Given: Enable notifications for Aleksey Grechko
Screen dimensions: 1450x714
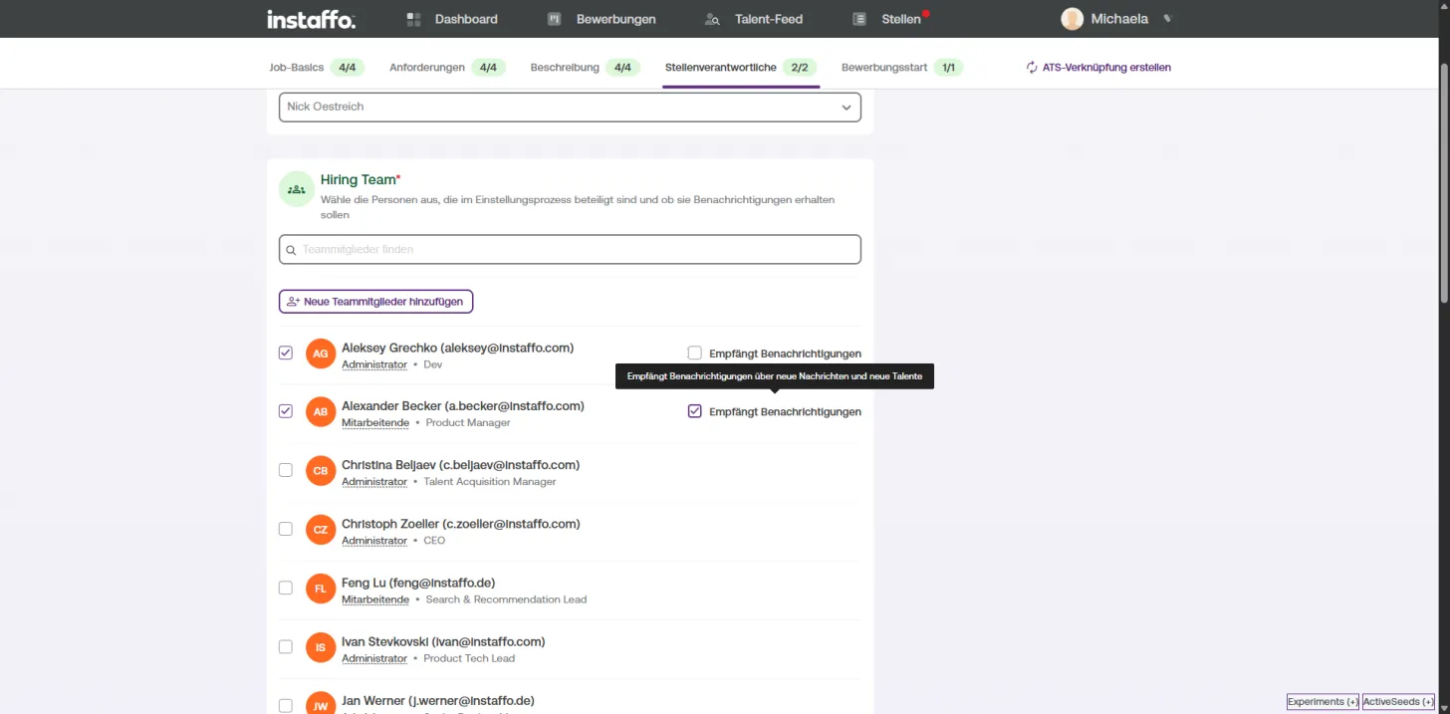Looking at the screenshot, I should 695,353.
